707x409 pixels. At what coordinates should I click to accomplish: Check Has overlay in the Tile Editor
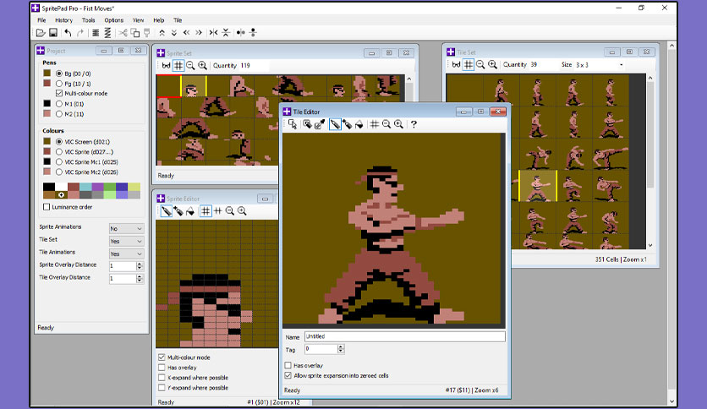[288, 365]
